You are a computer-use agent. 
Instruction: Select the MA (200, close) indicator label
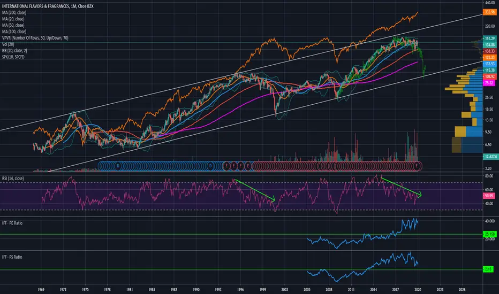[14, 13]
